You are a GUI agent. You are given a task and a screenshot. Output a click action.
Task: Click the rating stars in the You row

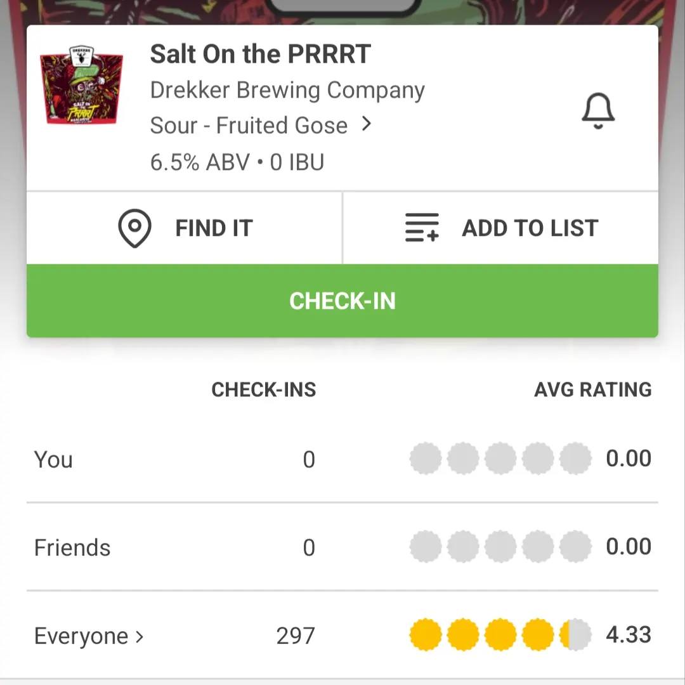pos(500,459)
